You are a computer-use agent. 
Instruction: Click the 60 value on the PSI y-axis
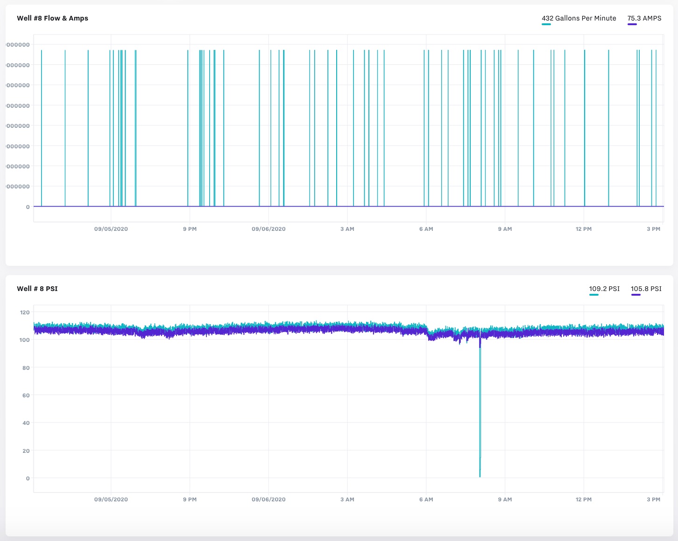[x=26, y=395]
